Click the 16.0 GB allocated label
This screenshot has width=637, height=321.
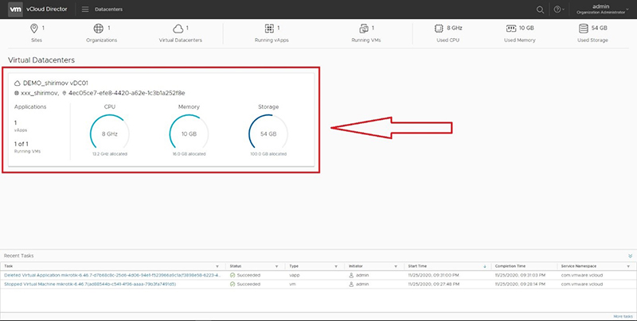pyautogui.click(x=189, y=154)
